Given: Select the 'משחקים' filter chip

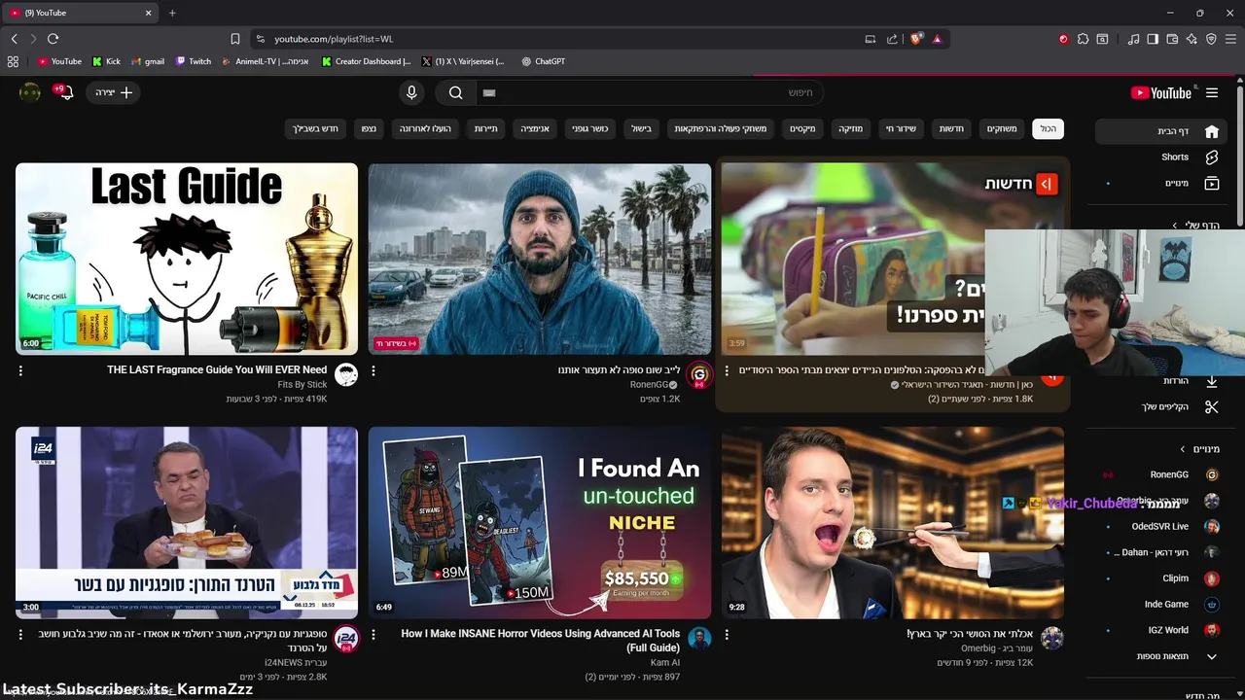Looking at the screenshot, I should tap(1002, 128).
